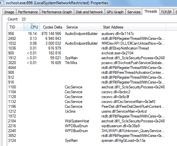This screenshot has height=146, width=177.
Task: Select thread 3020 TrkWks row
Action: (86, 63)
